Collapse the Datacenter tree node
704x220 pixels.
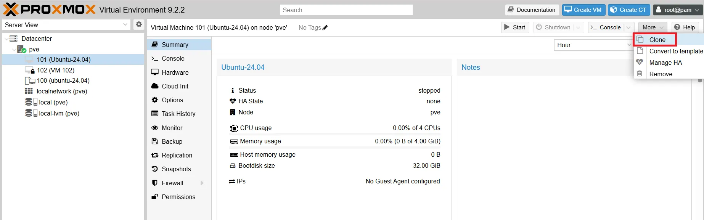coord(6,39)
